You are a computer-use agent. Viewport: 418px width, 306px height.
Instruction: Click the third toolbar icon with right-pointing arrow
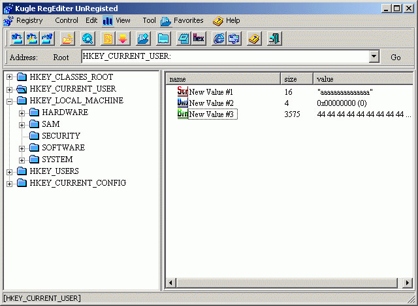pyautogui.click(x=47, y=39)
